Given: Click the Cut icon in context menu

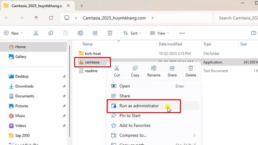Looking at the screenshot, I should [x=117, y=68].
